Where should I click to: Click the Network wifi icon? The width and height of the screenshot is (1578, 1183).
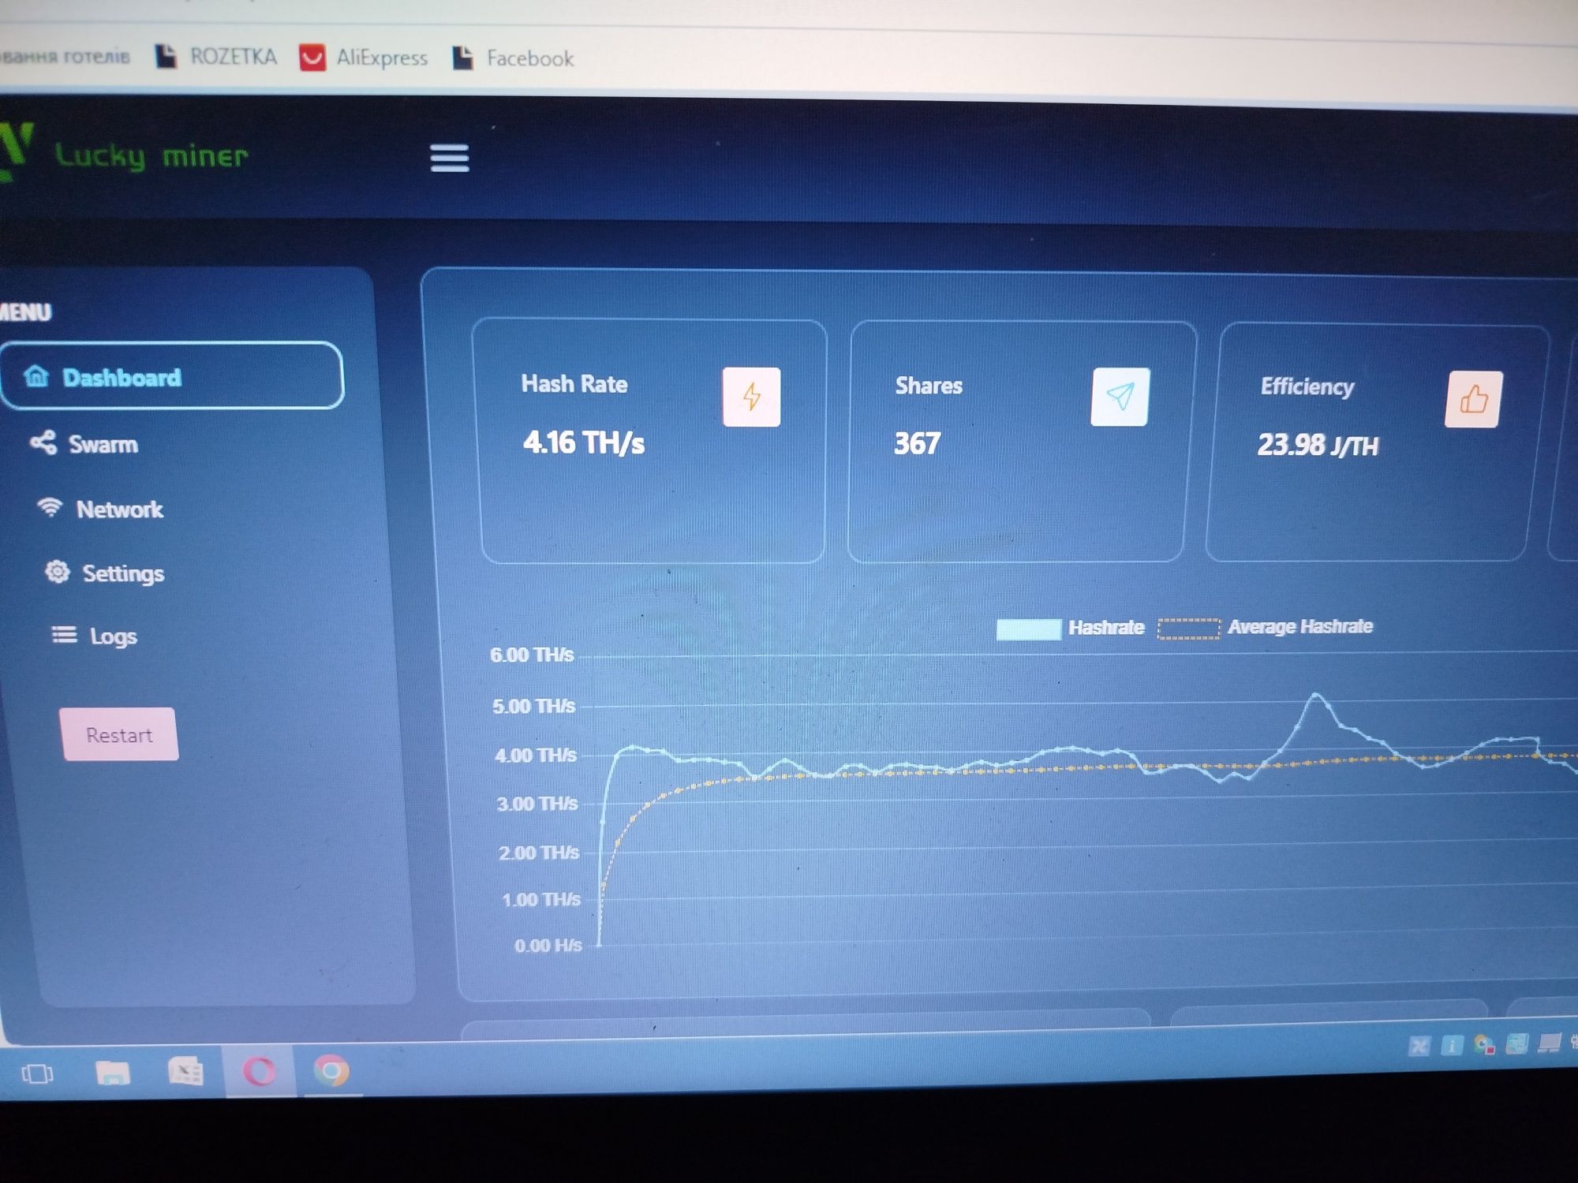50,507
